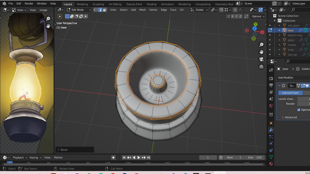Screen dimensions: 310x174
Task: Open the World properties tab icon
Action: tap(271, 106)
